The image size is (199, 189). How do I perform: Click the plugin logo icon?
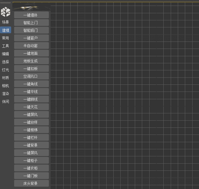6,12
